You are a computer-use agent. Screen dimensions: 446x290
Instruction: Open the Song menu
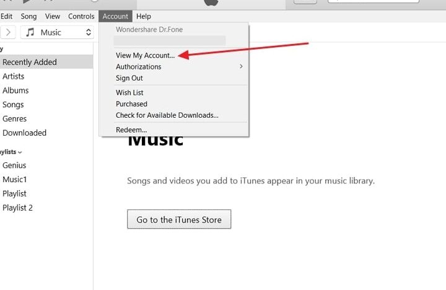point(28,16)
